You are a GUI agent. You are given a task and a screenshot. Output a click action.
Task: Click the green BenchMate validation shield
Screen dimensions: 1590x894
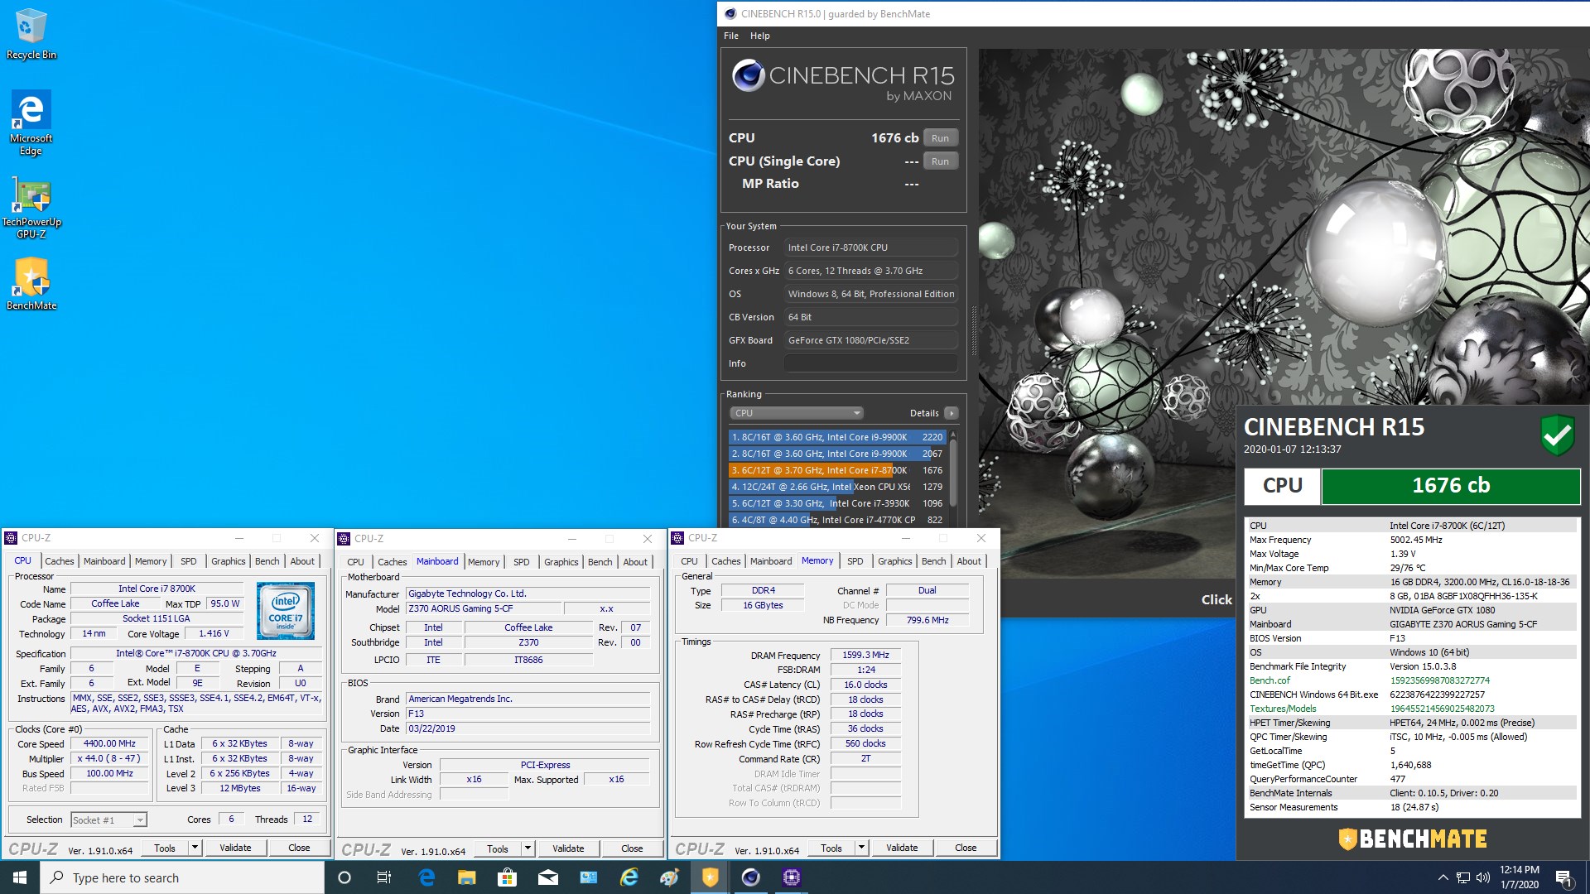pyautogui.click(x=1557, y=435)
